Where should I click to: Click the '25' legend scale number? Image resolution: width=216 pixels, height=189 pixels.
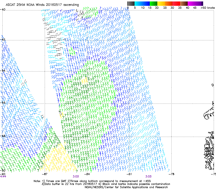165,8
